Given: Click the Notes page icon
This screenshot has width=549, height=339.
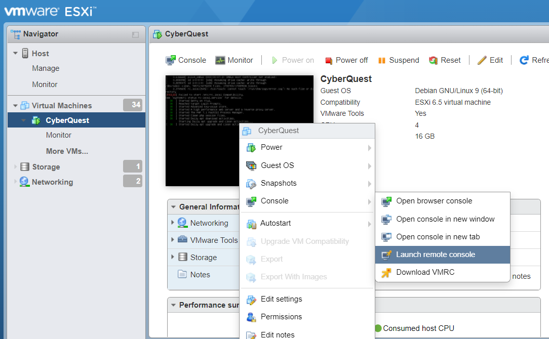Looking at the screenshot, I should (x=182, y=274).
